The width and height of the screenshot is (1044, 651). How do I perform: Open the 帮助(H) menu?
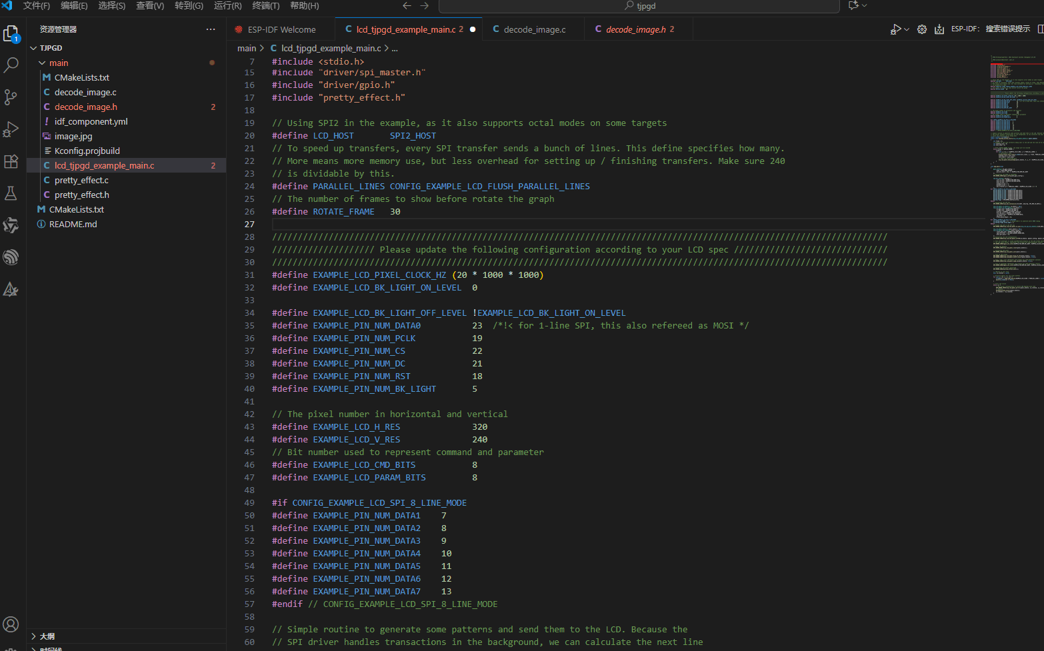304,5
